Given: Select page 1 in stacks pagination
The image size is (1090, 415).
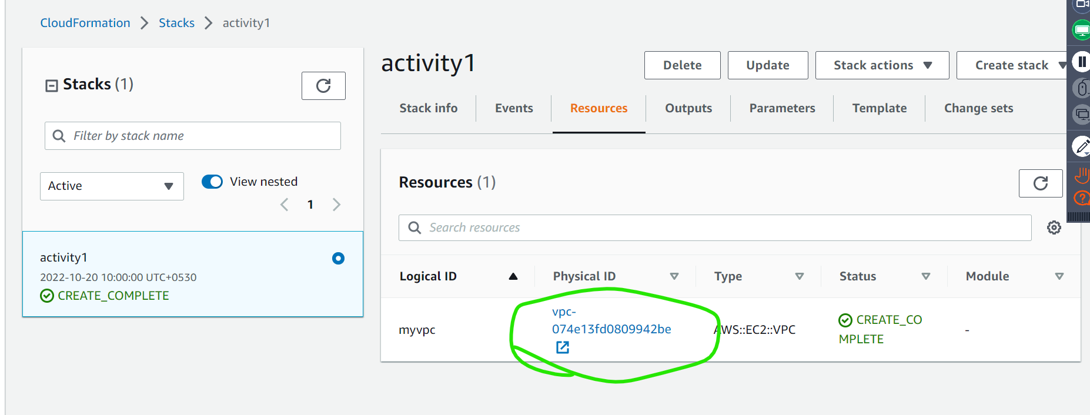Looking at the screenshot, I should (310, 205).
